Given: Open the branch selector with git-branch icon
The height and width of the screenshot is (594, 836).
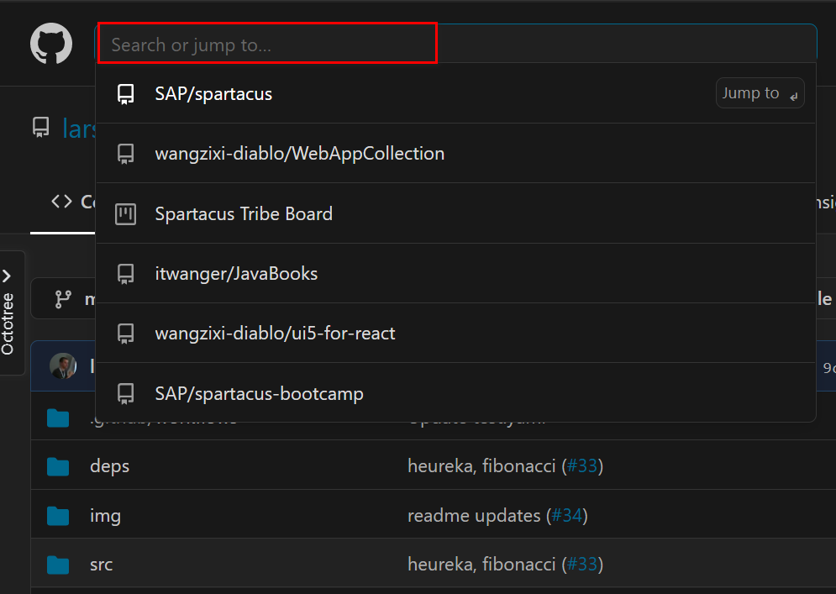Looking at the screenshot, I should (63, 298).
